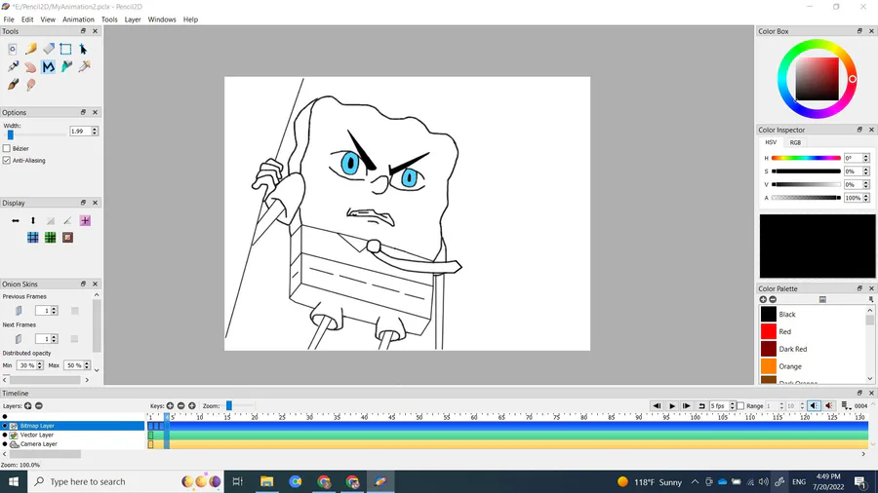878x493 pixels.
Task: Enable the Bézier checkbox
Action: coord(7,148)
